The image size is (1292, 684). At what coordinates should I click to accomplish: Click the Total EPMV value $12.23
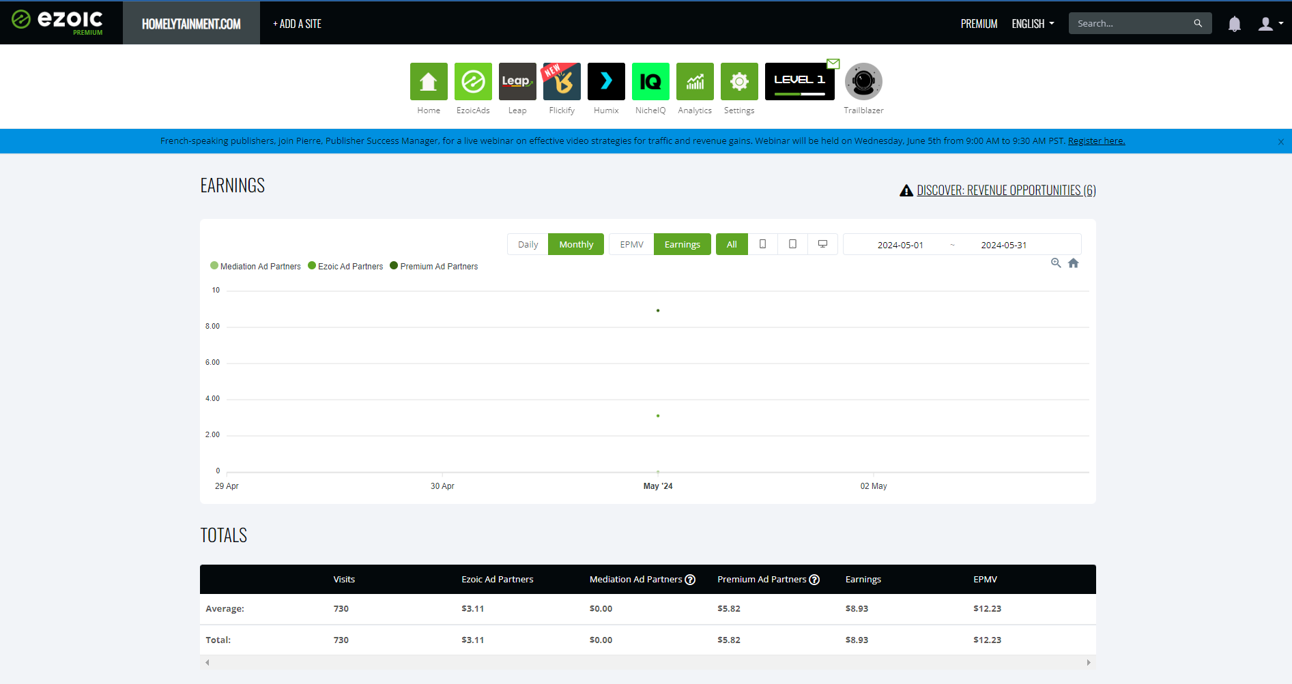click(x=988, y=640)
